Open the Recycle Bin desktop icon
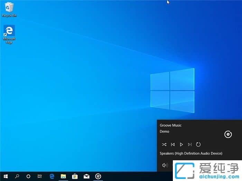 9,10
